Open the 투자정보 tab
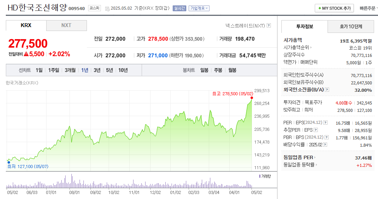Image resolution: width=378 pixels, height=199 pixels. point(305,26)
